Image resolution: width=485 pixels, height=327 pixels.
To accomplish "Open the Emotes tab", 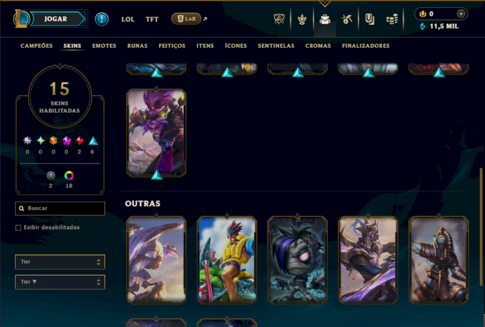I will coord(104,46).
